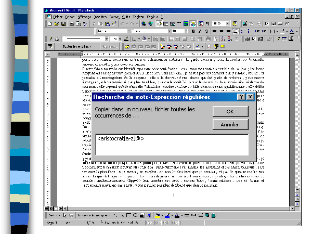Screen dimensions: 312x234
Task: Select the Rectangle drawing tool
Action: point(128,215)
